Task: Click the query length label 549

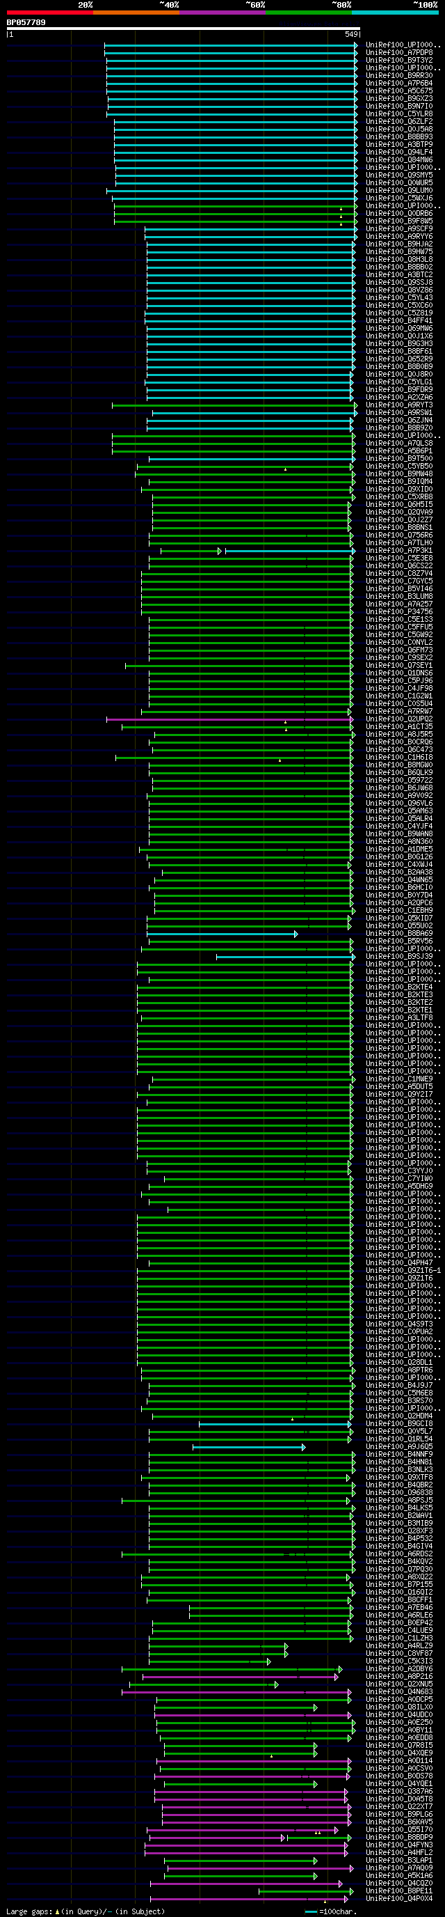Action: (351, 34)
